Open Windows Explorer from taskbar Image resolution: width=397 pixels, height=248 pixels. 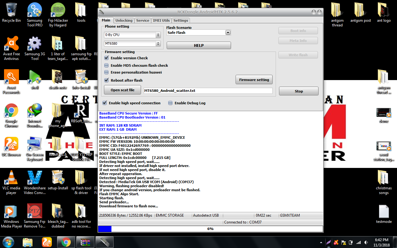pyautogui.click(x=28, y=242)
